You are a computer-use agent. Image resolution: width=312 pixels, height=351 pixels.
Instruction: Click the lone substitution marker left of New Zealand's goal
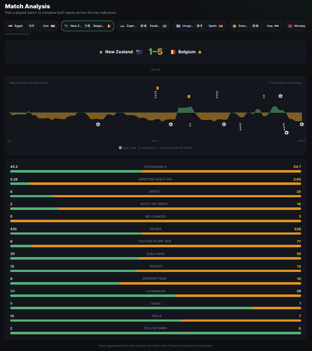click(264, 96)
